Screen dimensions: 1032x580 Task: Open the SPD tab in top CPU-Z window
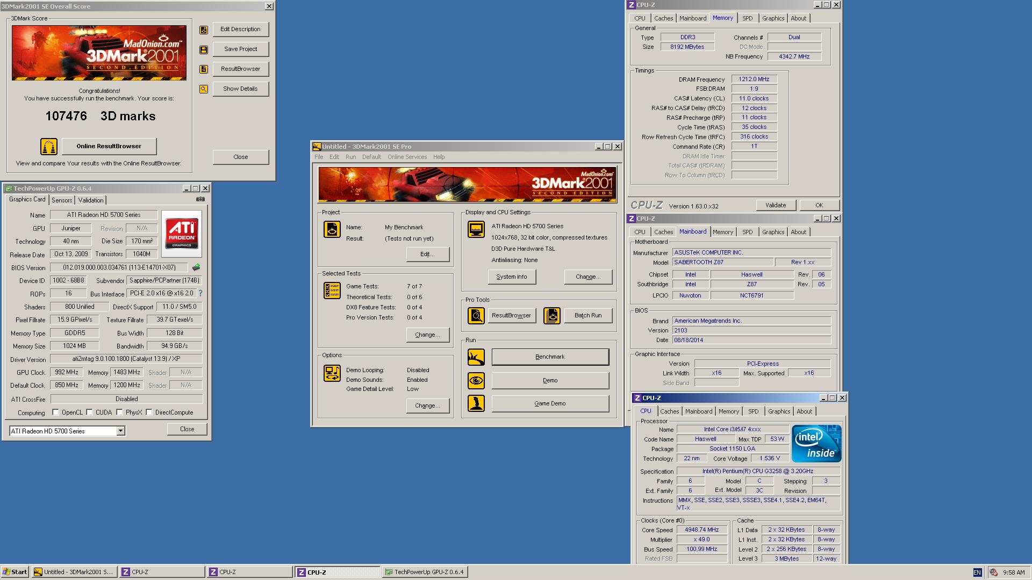(747, 18)
